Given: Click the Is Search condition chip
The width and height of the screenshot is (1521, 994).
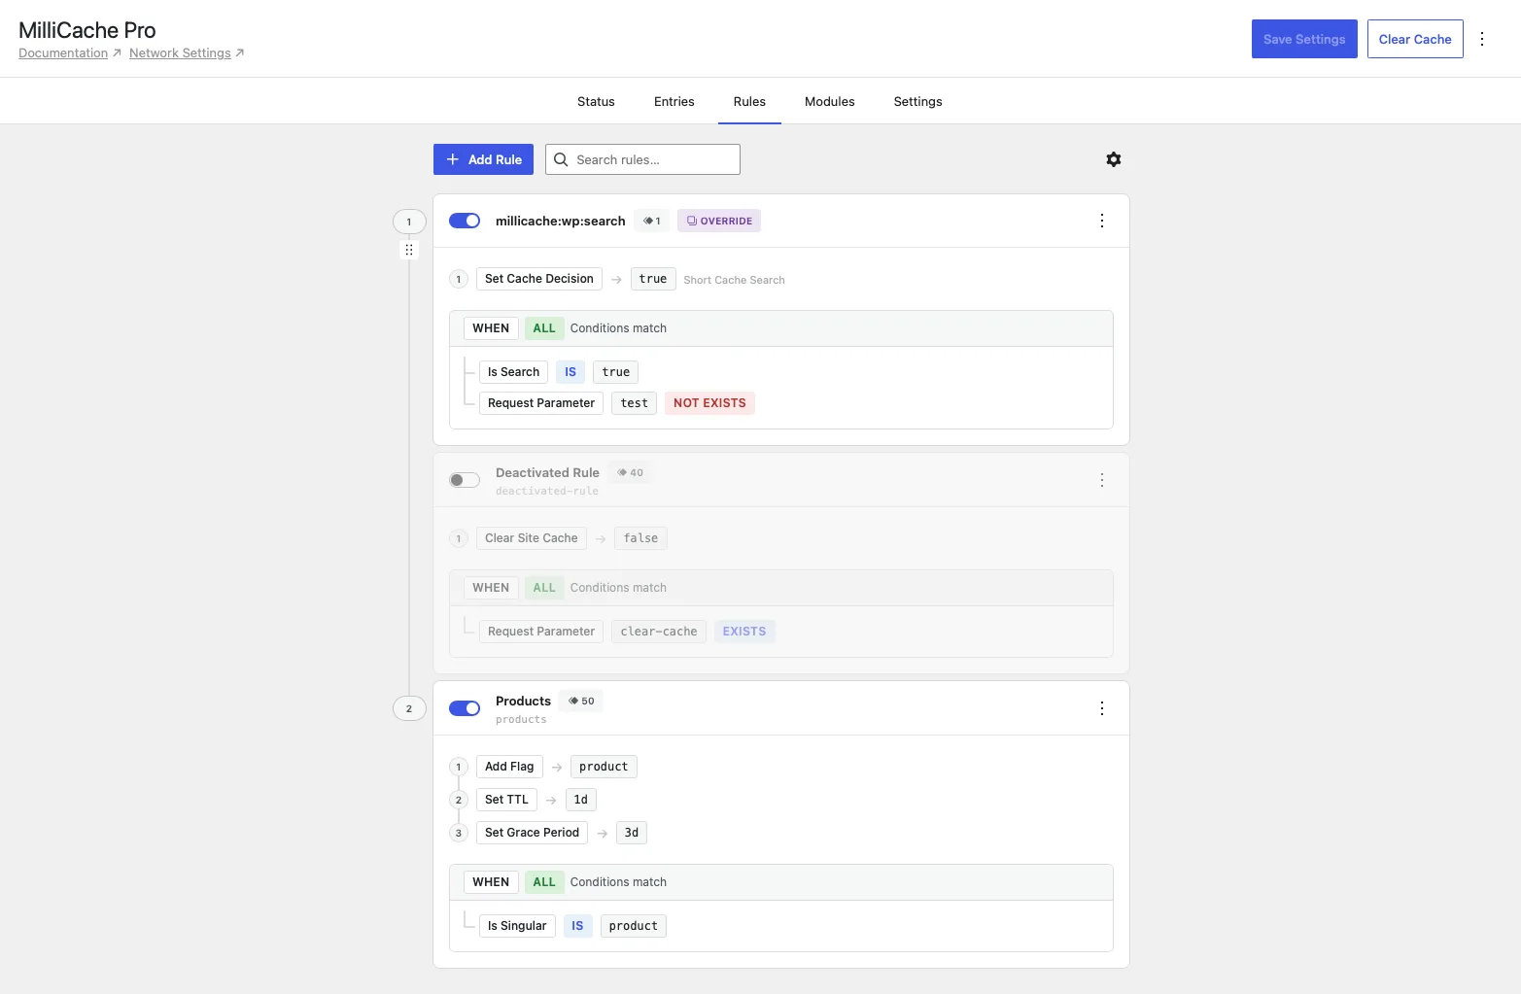Looking at the screenshot, I should [x=513, y=372].
